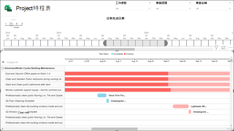Open the 工作狀態 All dropdown
The width and height of the screenshot is (234, 131).
[133, 9]
